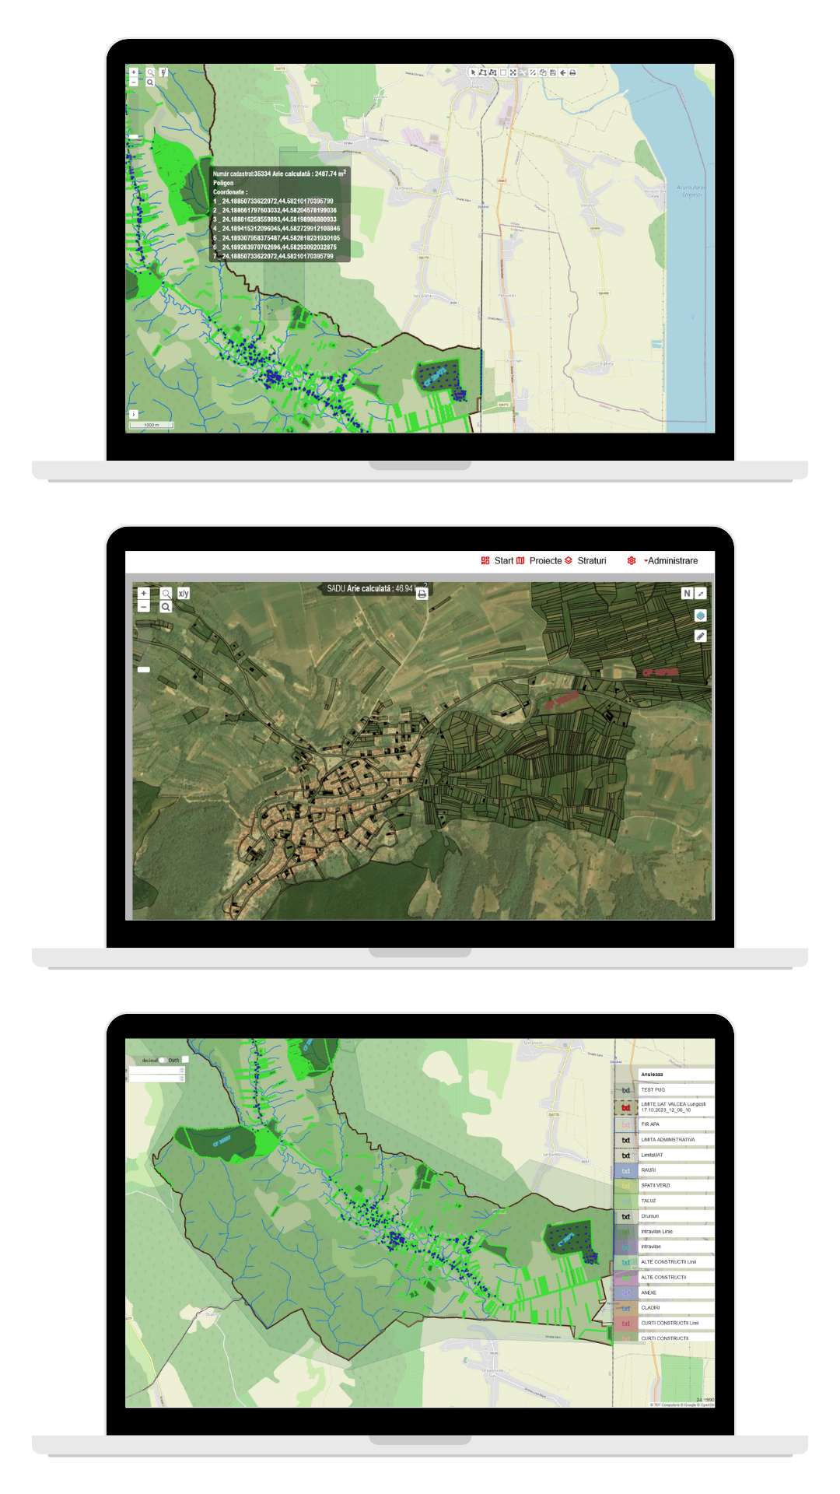Screen dimensions: 840x1494
Task: Toggle the decimal/DMS switch on bottom map
Action: coord(163,1060)
